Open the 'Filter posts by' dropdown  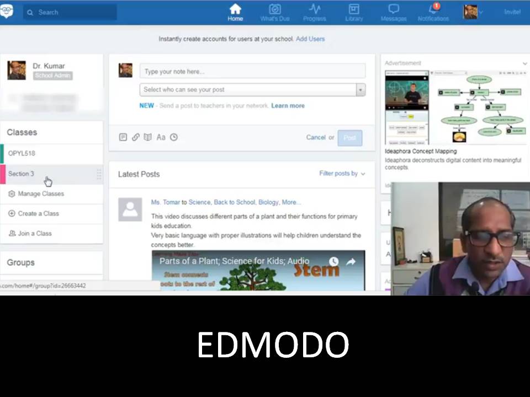pyautogui.click(x=342, y=174)
